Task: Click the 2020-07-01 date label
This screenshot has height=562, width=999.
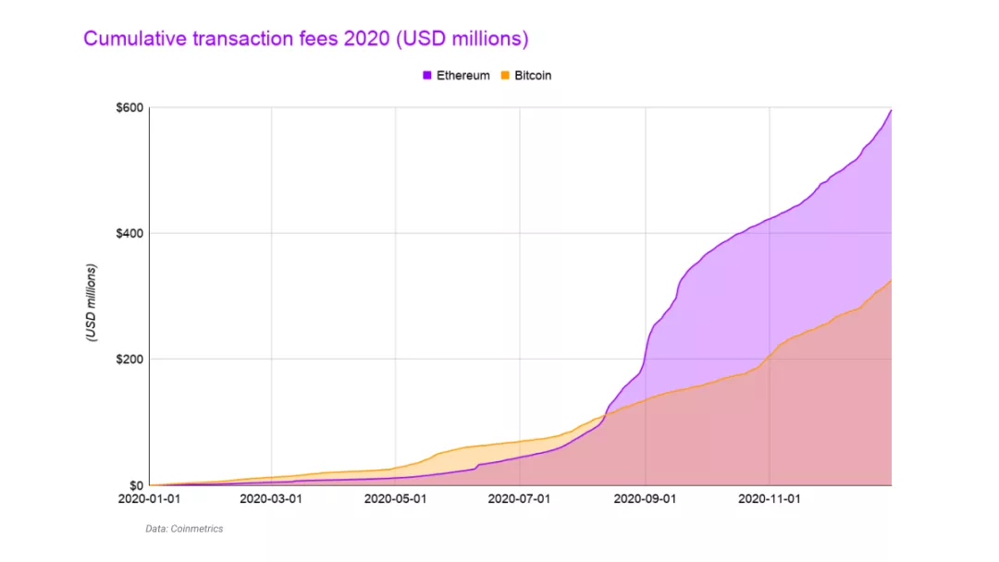Action: [x=519, y=499]
